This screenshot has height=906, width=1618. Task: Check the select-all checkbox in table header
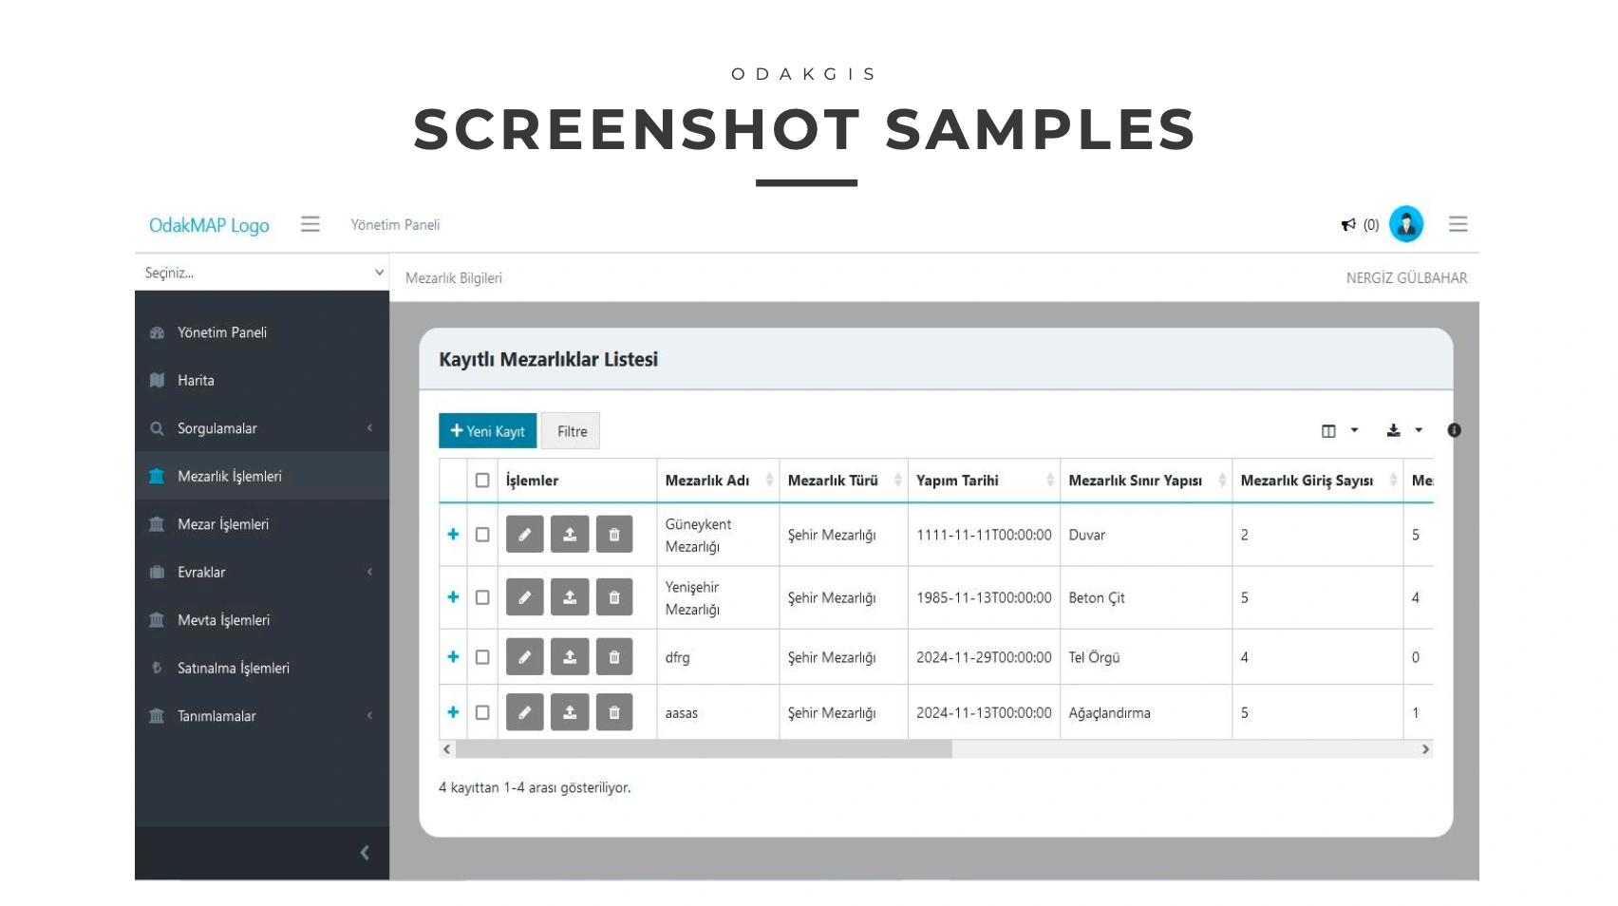point(482,481)
